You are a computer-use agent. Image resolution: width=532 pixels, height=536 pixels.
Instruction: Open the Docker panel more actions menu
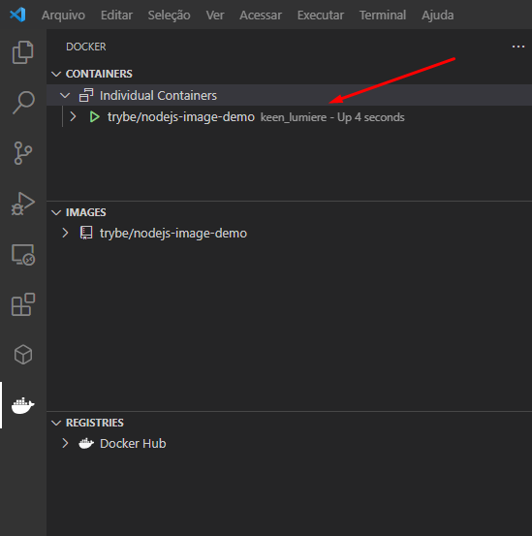[518, 47]
